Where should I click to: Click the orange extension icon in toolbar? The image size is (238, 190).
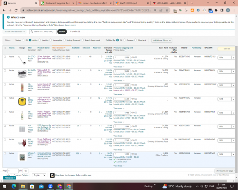pos(192,10)
